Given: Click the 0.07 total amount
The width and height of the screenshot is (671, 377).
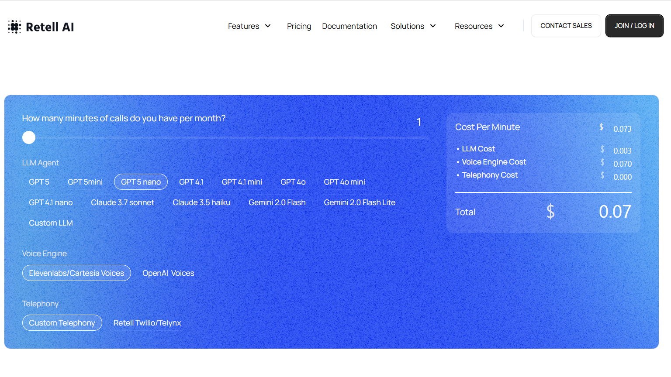Looking at the screenshot, I should [x=615, y=212].
